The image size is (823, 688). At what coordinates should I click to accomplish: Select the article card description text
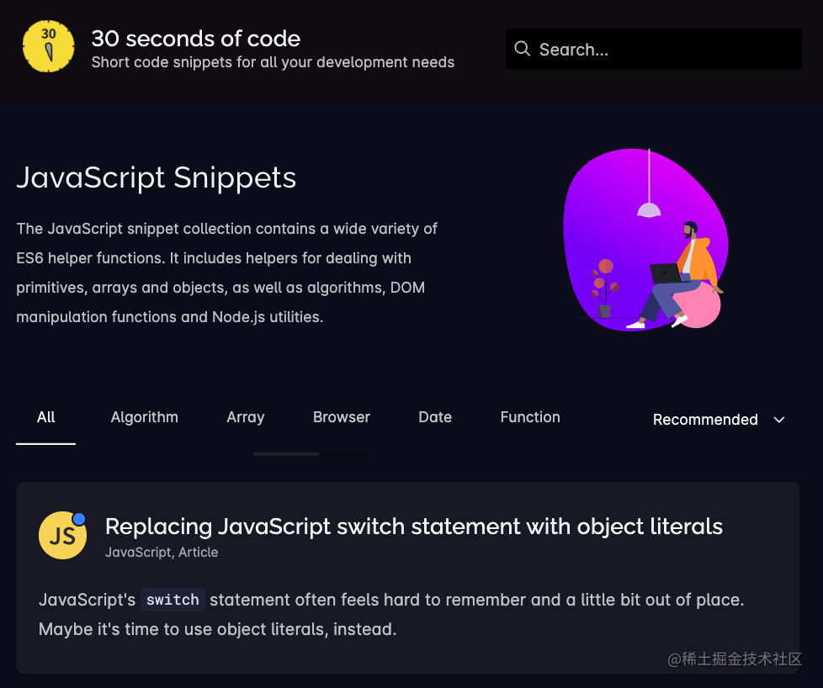point(391,614)
